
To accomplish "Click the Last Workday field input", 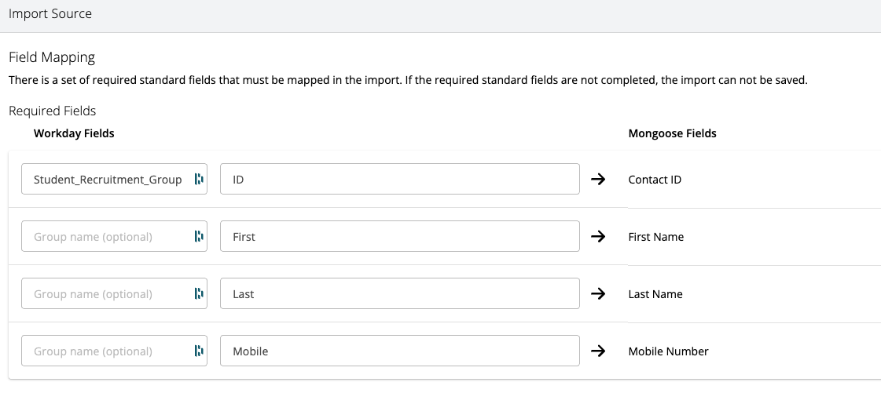I will coord(400,294).
